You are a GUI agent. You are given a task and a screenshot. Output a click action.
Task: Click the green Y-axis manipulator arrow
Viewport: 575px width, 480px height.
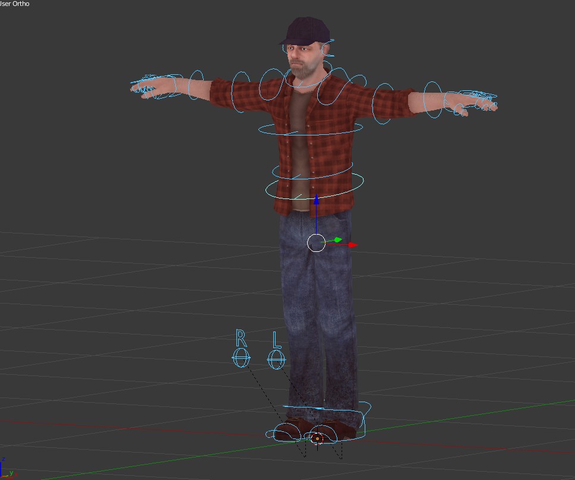click(336, 239)
